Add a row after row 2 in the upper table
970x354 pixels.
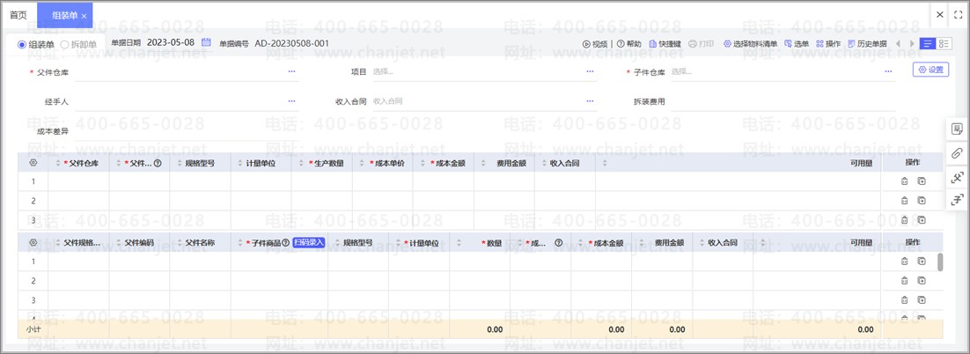pyautogui.click(x=922, y=201)
